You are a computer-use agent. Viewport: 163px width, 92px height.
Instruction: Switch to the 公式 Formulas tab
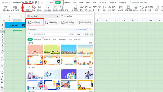(x=75, y=2)
